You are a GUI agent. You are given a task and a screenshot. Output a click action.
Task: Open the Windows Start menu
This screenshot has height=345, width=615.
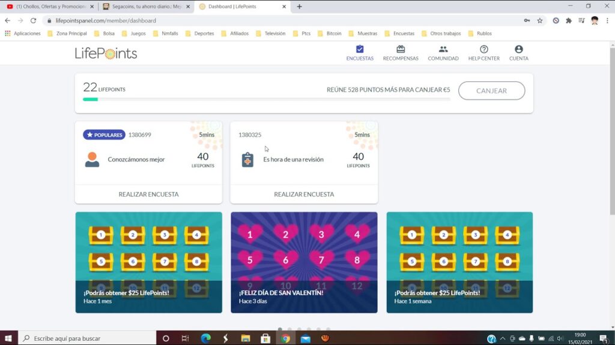point(8,338)
